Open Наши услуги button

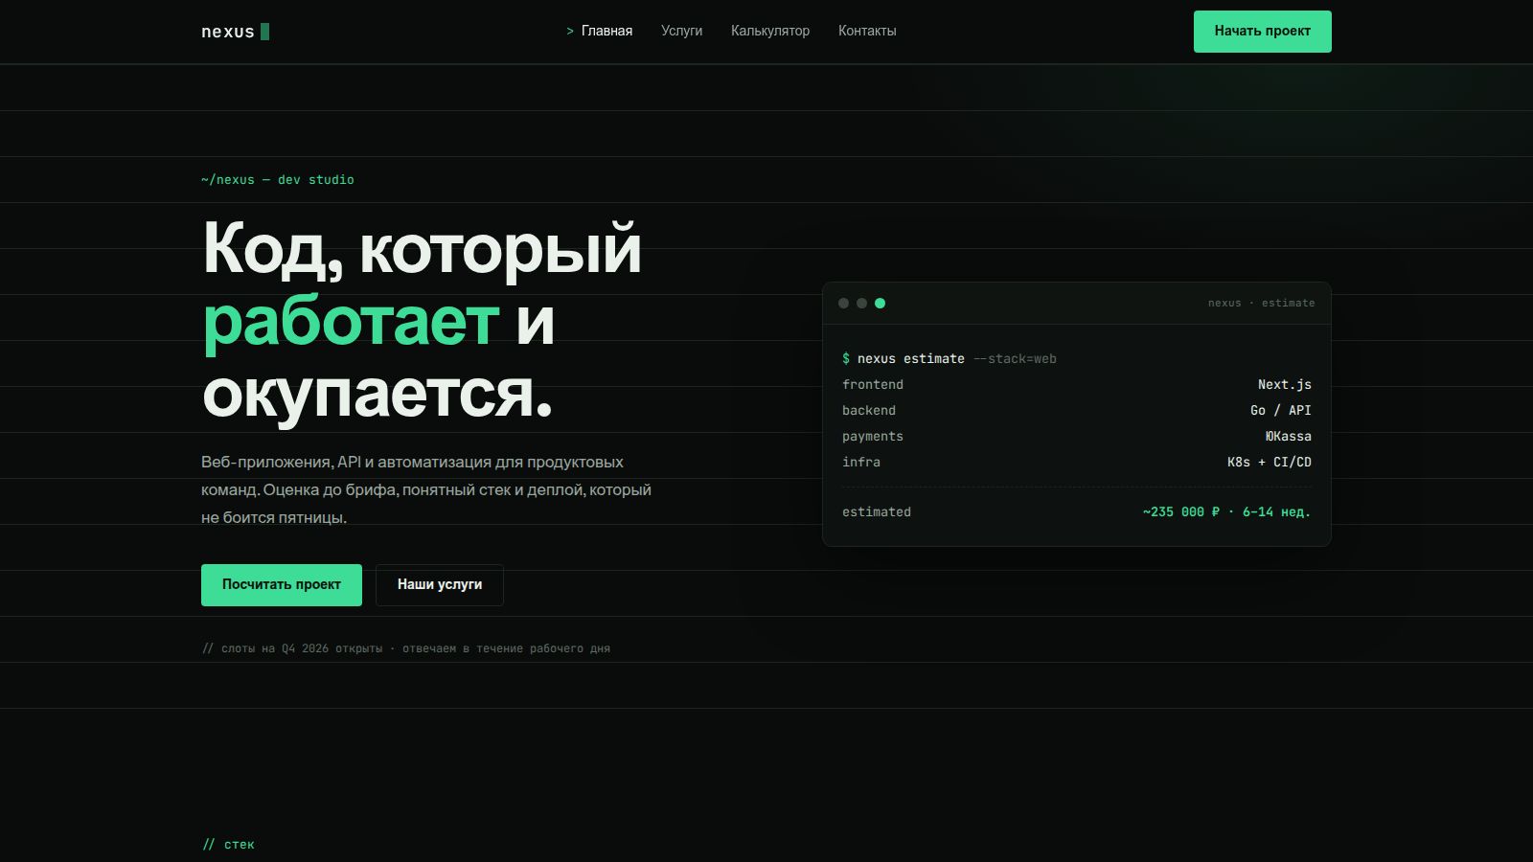pos(440,585)
